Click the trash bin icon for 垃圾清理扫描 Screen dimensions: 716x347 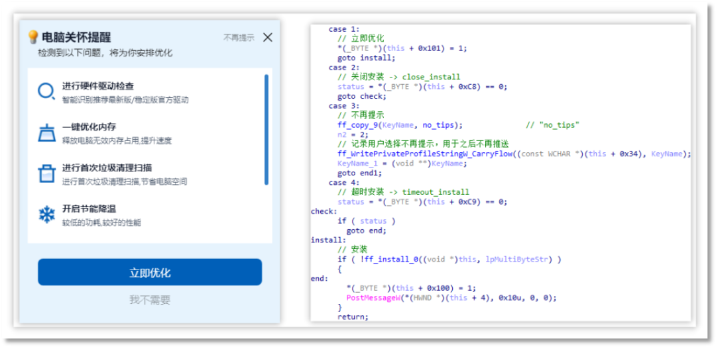point(46,173)
